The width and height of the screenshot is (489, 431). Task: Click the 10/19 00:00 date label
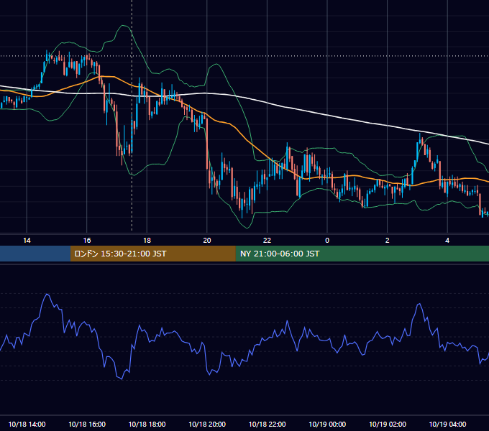coord(327,424)
